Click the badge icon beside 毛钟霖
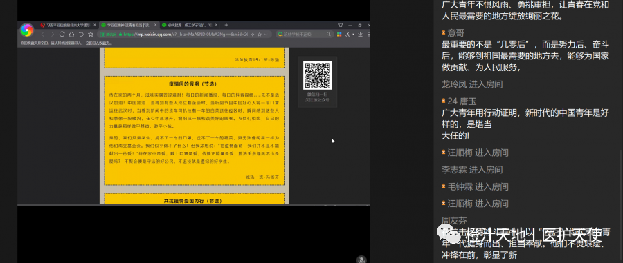 pos(444,186)
